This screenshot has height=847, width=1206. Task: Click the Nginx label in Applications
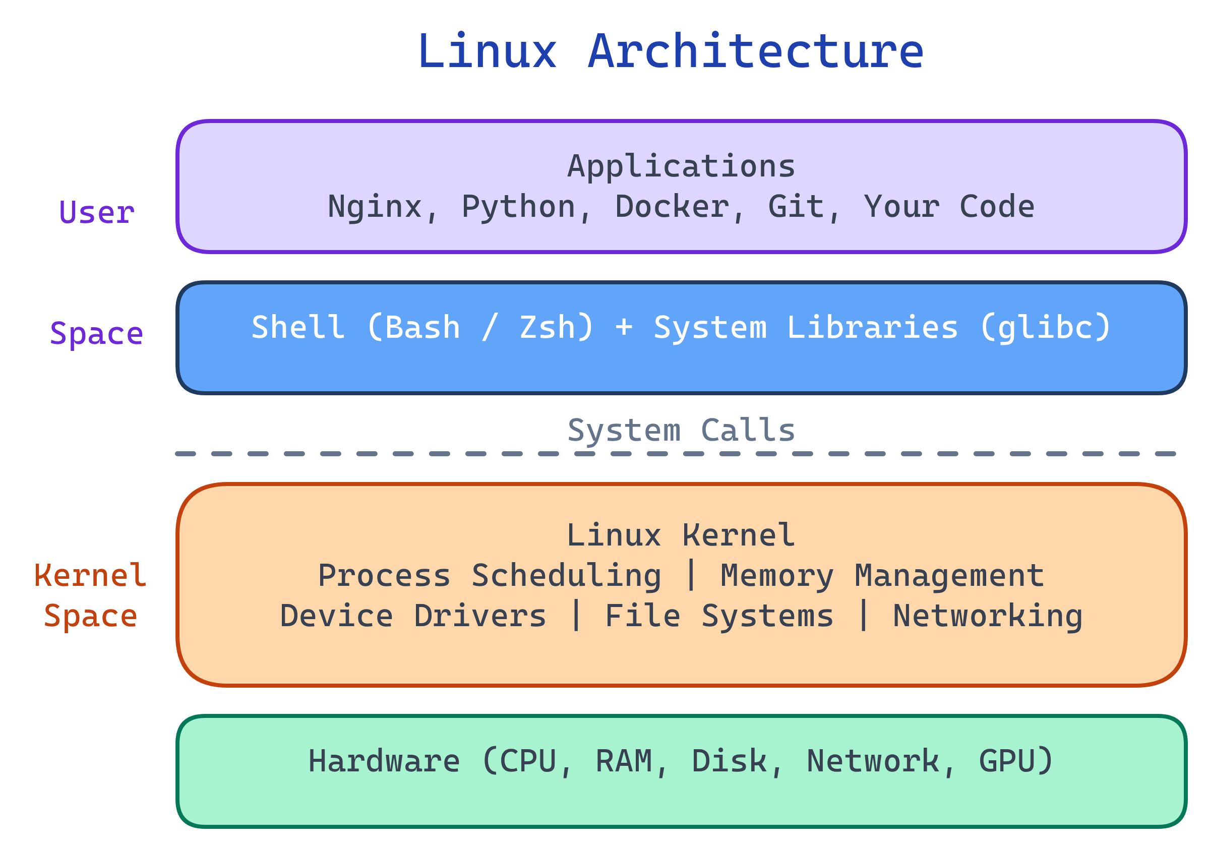(376, 206)
